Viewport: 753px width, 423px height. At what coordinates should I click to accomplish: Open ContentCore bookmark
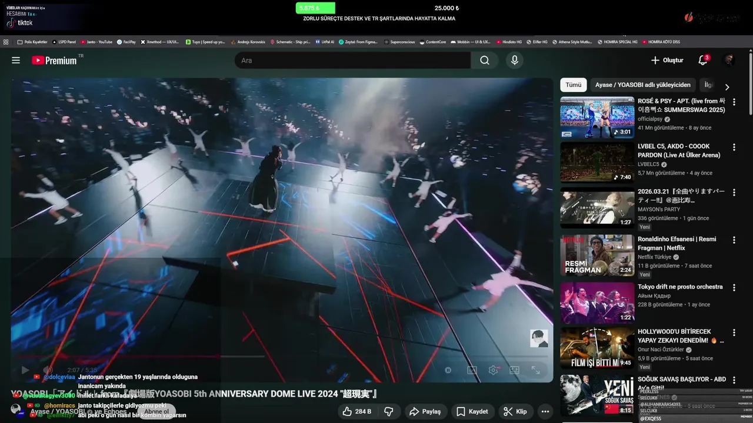coord(433,42)
